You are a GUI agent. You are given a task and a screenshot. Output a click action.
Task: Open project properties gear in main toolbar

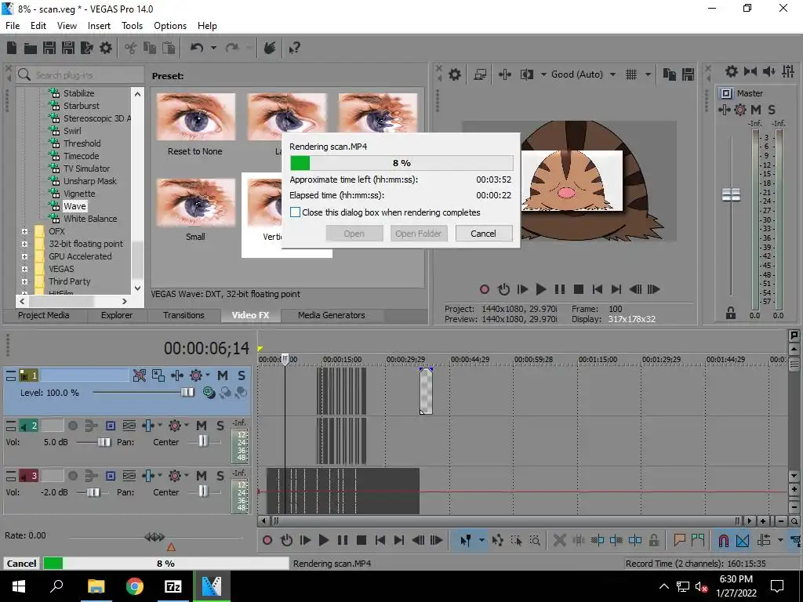click(106, 48)
